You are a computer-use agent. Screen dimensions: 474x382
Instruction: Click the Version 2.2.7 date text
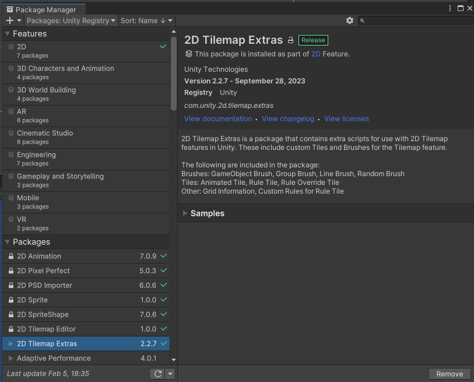[x=244, y=80]
